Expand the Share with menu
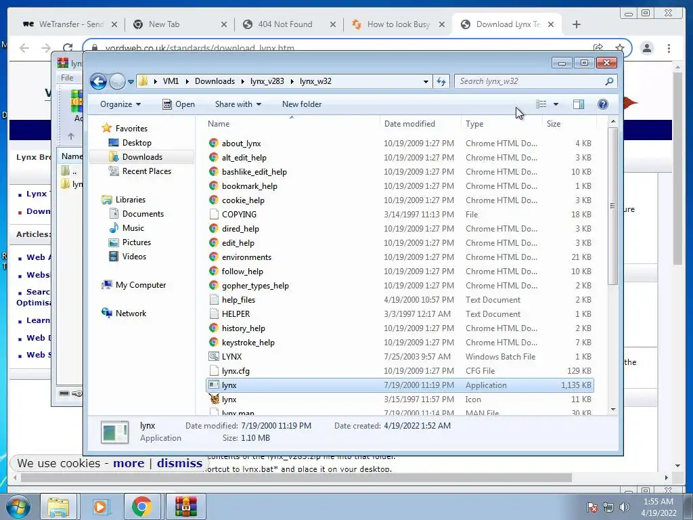693x520 pixels. click(x=238, y=104)
